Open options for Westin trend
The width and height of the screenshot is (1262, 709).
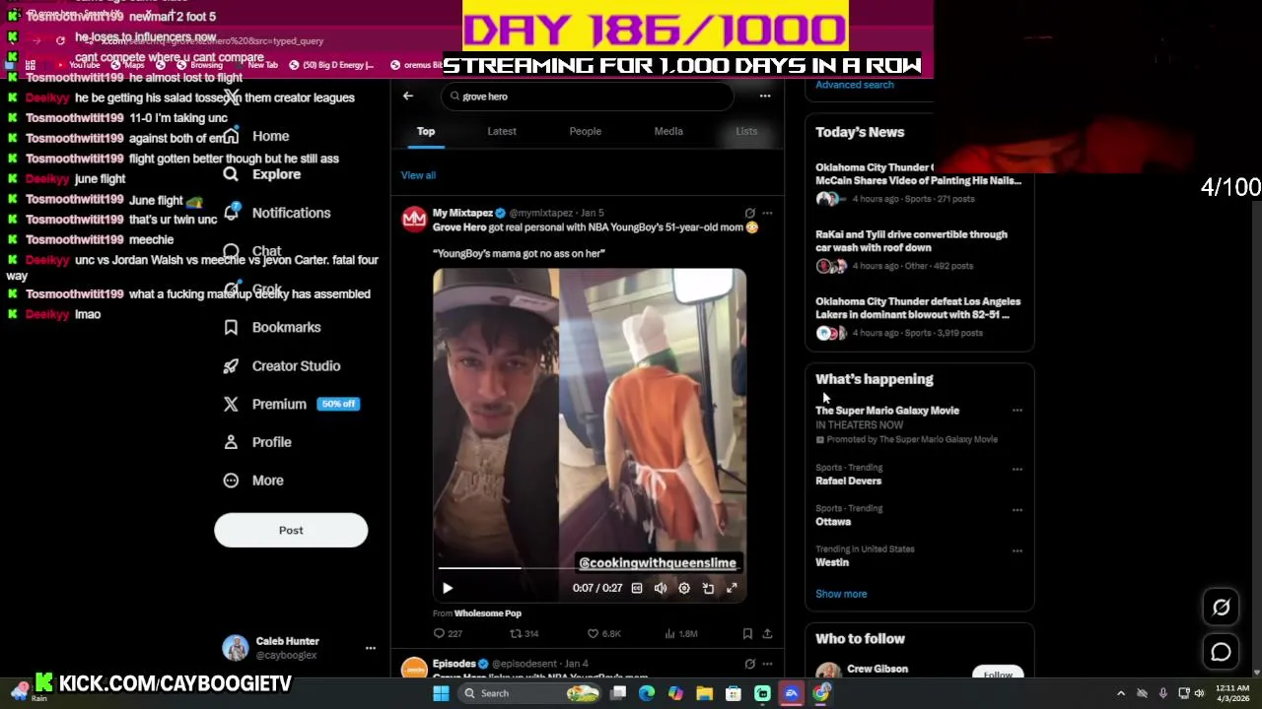coord(1017,550)
